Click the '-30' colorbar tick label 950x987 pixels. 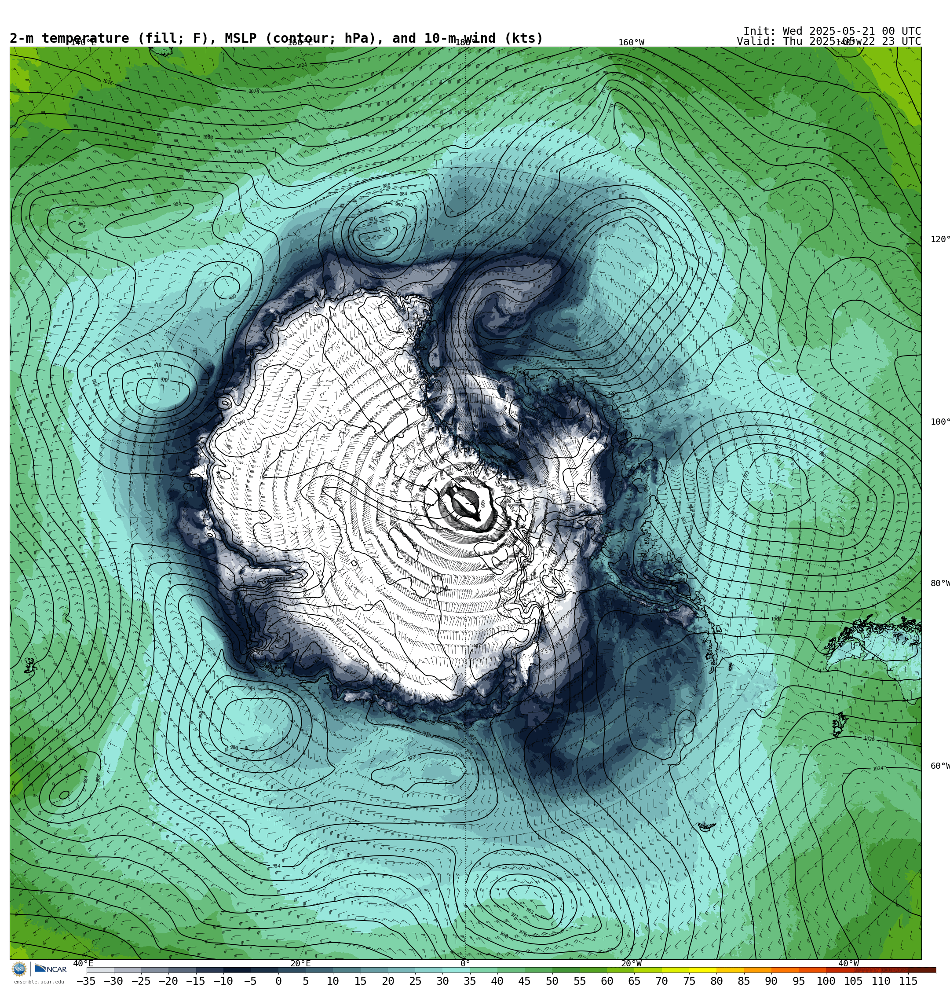[113, 981]
